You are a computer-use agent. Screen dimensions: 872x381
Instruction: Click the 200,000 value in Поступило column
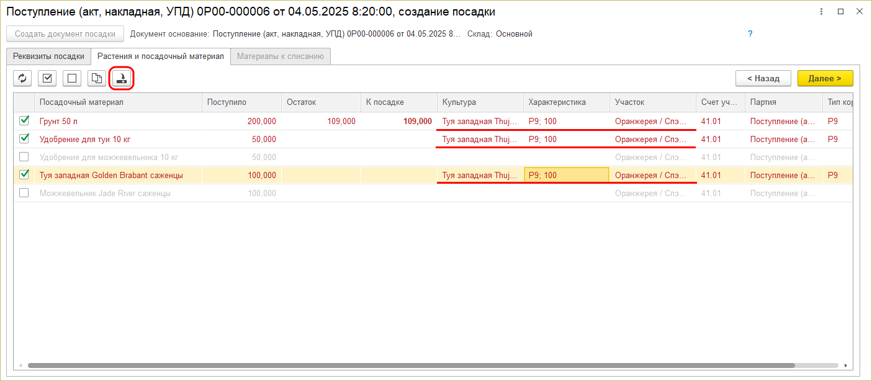(x=261, y=121)
